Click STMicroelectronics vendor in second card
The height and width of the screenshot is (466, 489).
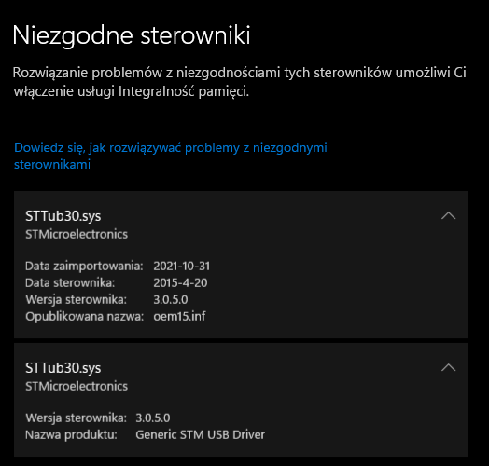[77, 386]
